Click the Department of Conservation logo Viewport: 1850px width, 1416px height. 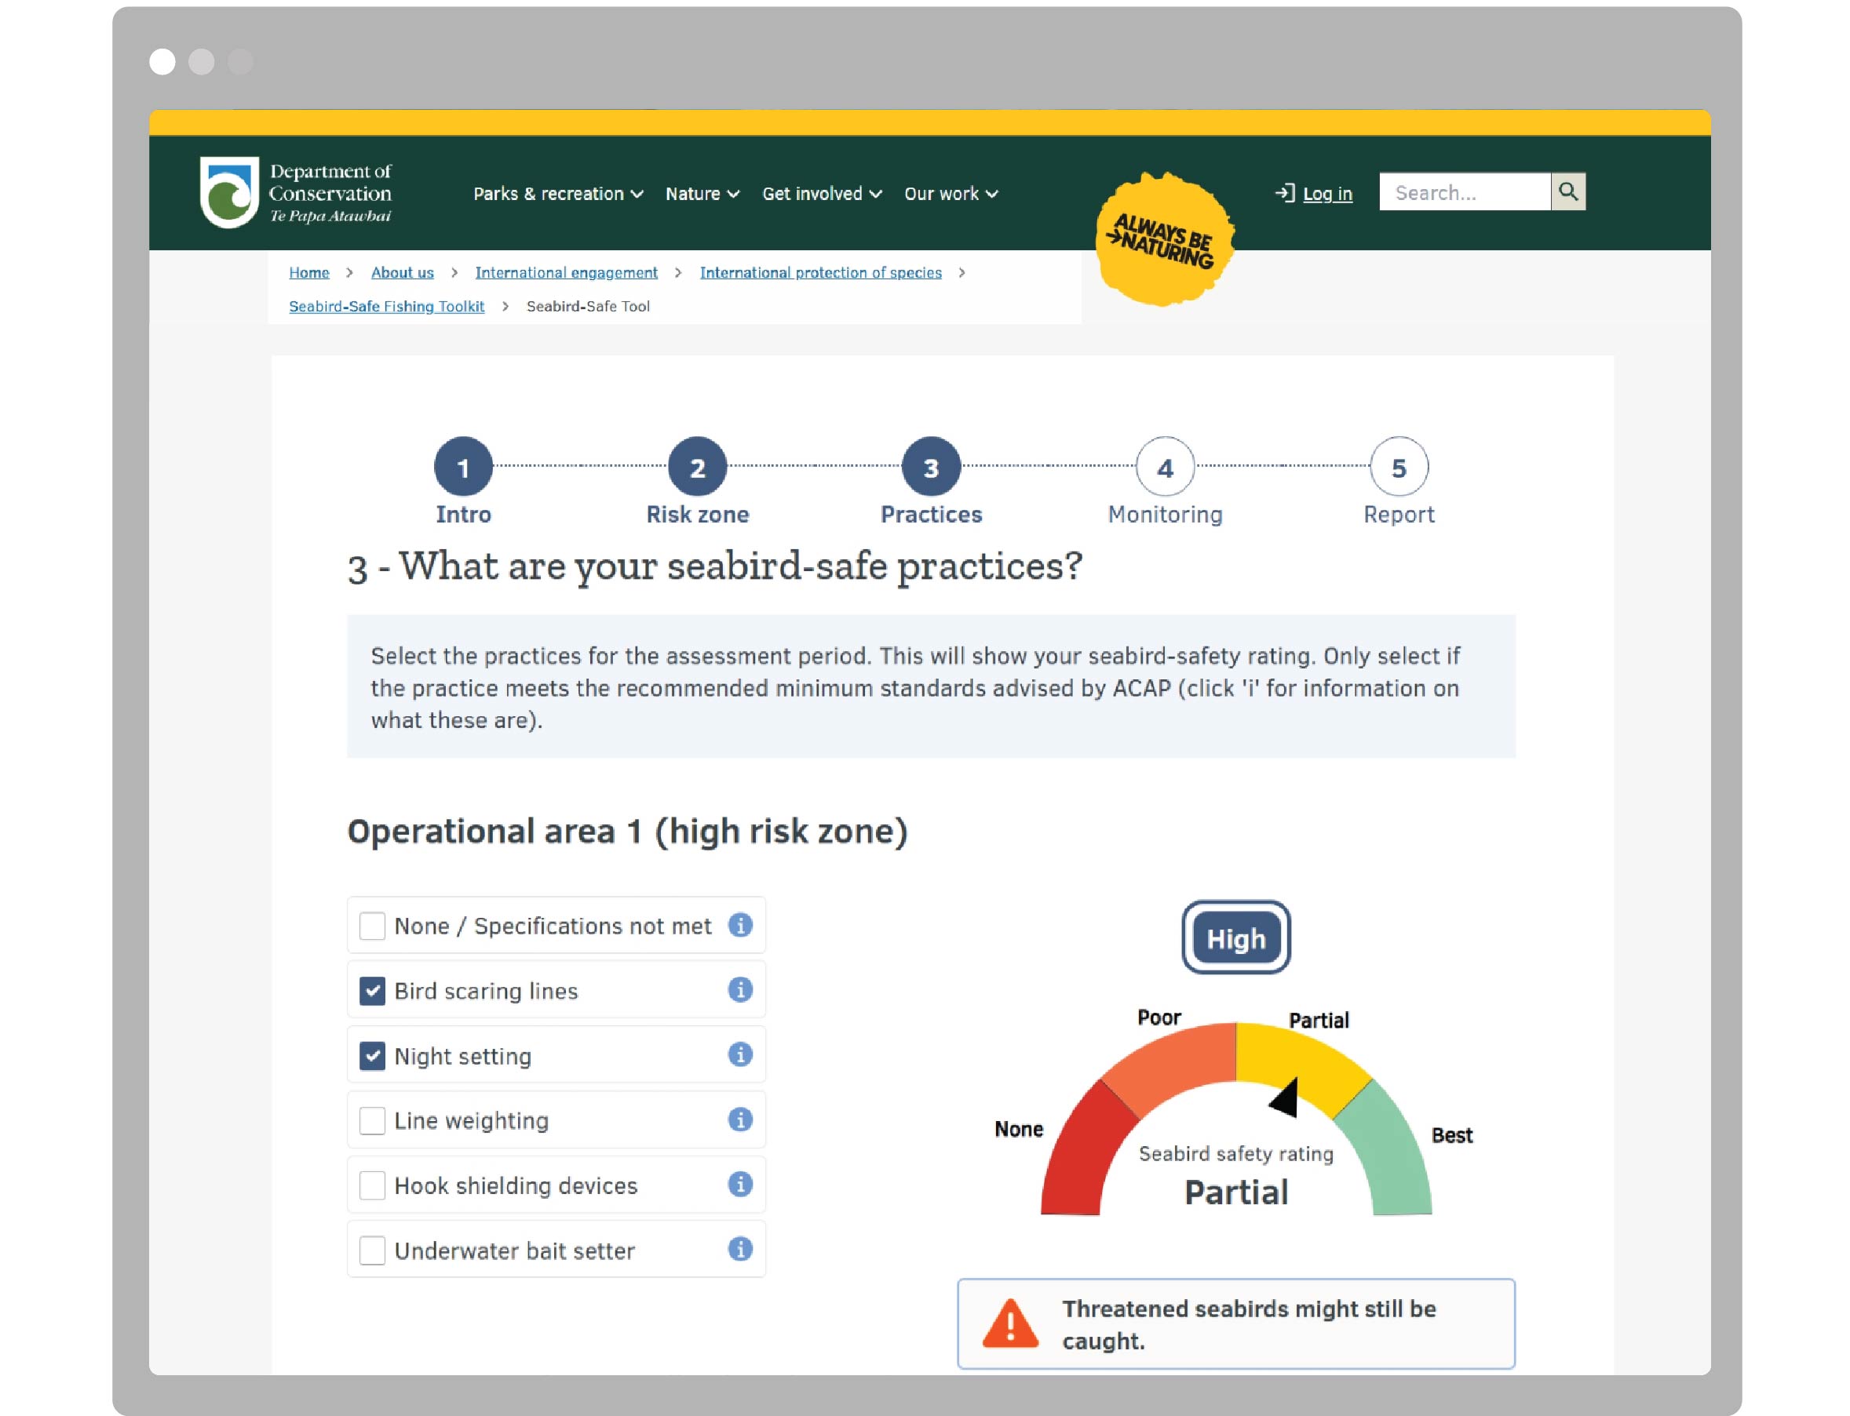click(x=295, y=192)
